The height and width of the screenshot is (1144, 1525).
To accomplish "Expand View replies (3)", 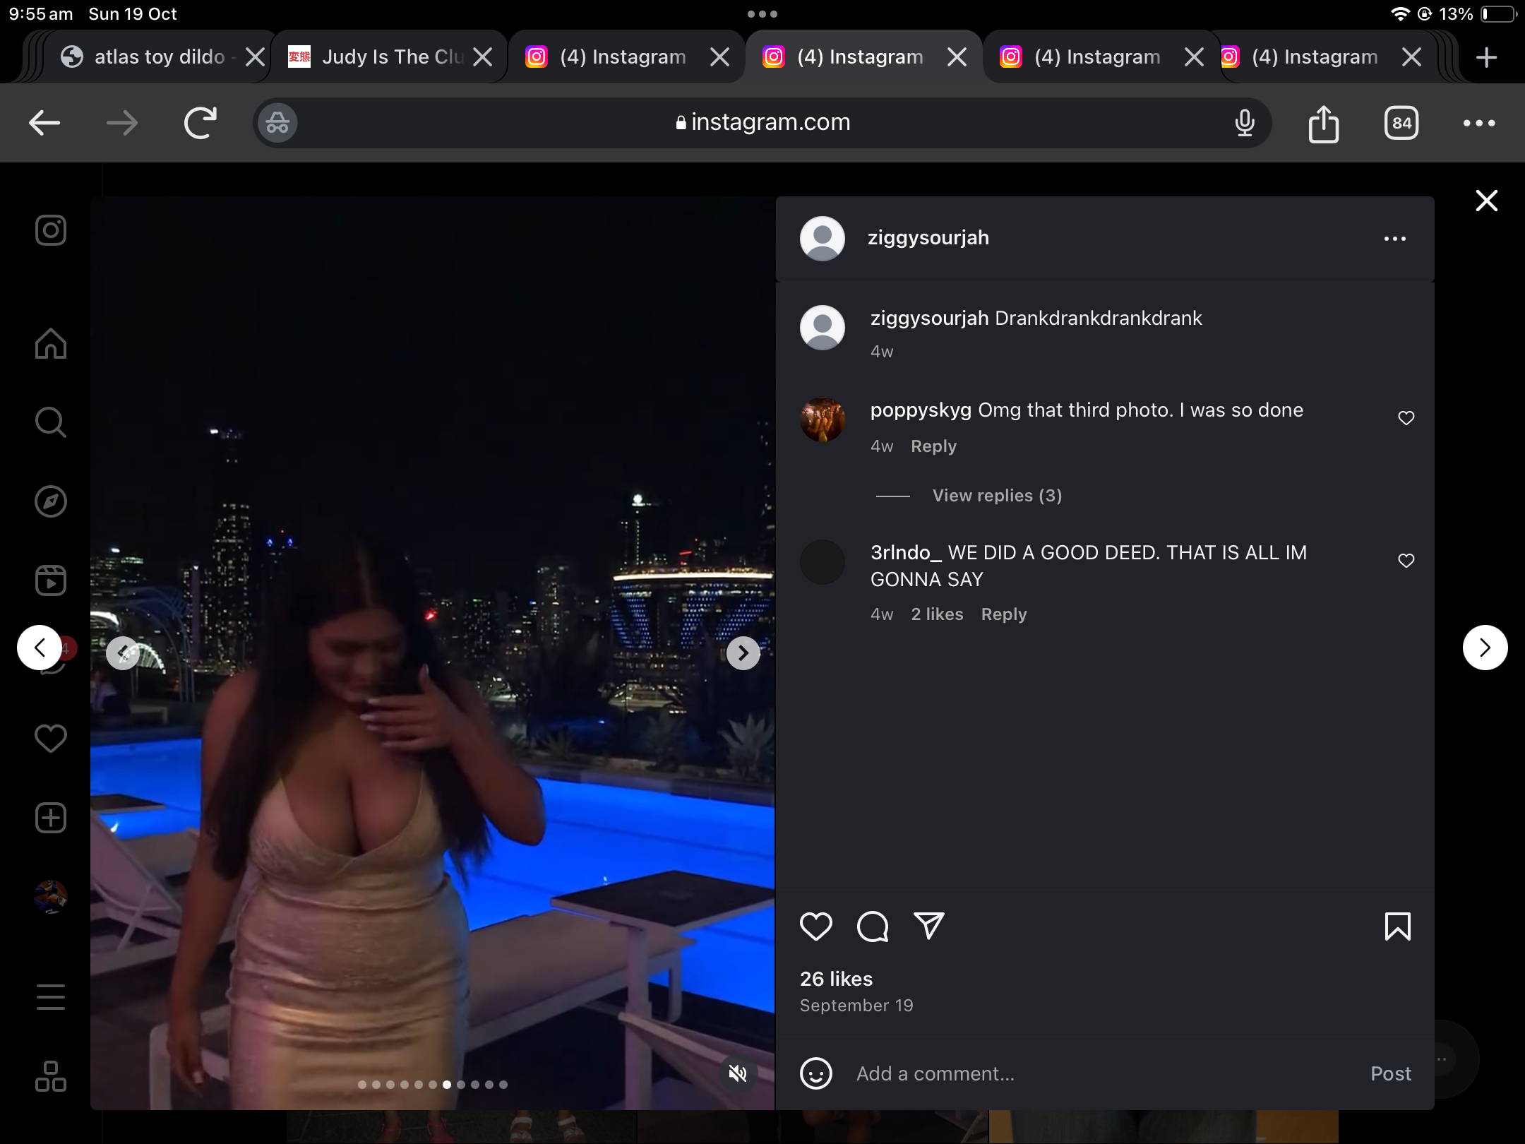I will [x=996, y=496].
